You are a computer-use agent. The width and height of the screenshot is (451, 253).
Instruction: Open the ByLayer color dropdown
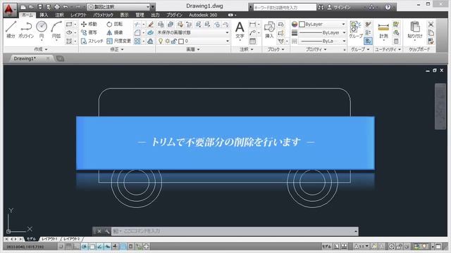322,25
